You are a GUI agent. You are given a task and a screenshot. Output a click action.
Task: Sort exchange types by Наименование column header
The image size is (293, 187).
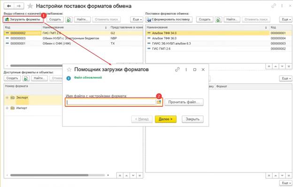coord(75,27)
